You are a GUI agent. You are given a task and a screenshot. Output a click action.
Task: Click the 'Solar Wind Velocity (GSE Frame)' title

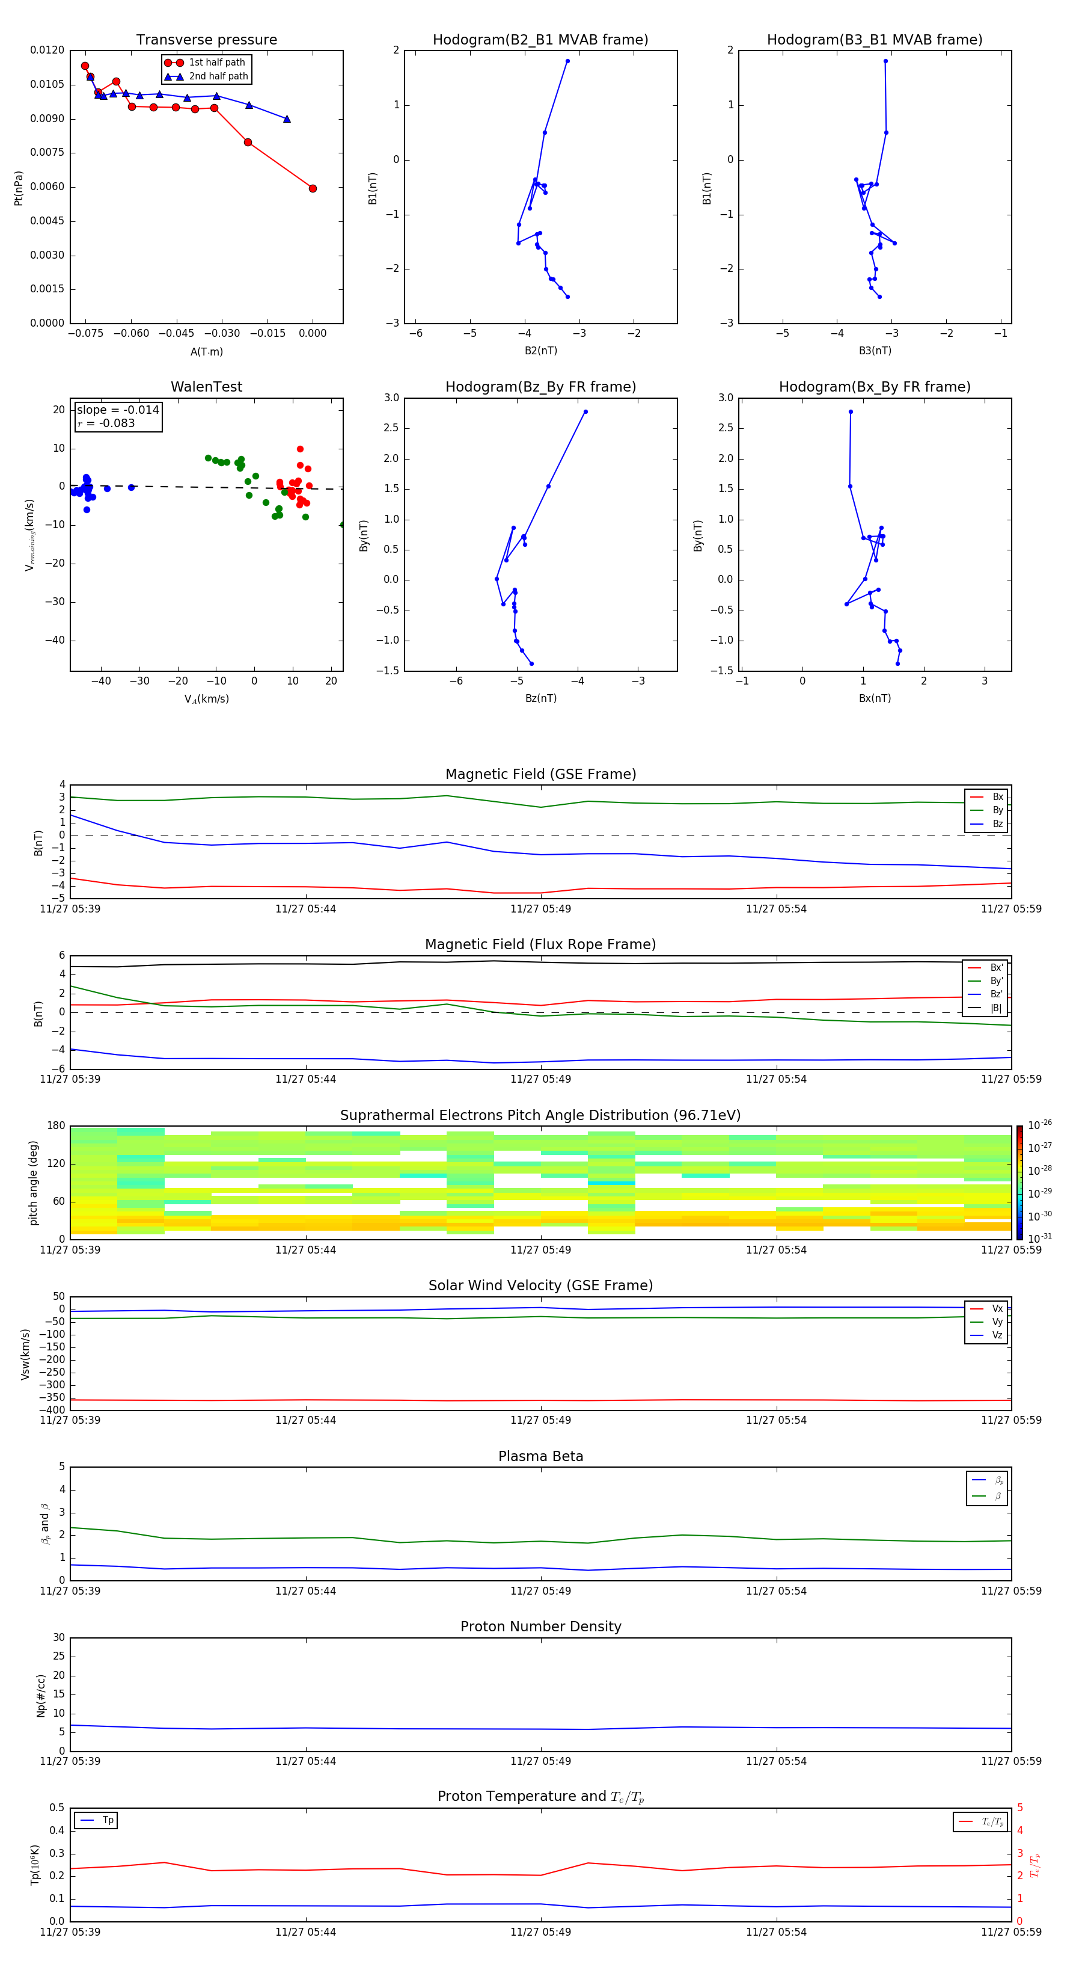540,1285
